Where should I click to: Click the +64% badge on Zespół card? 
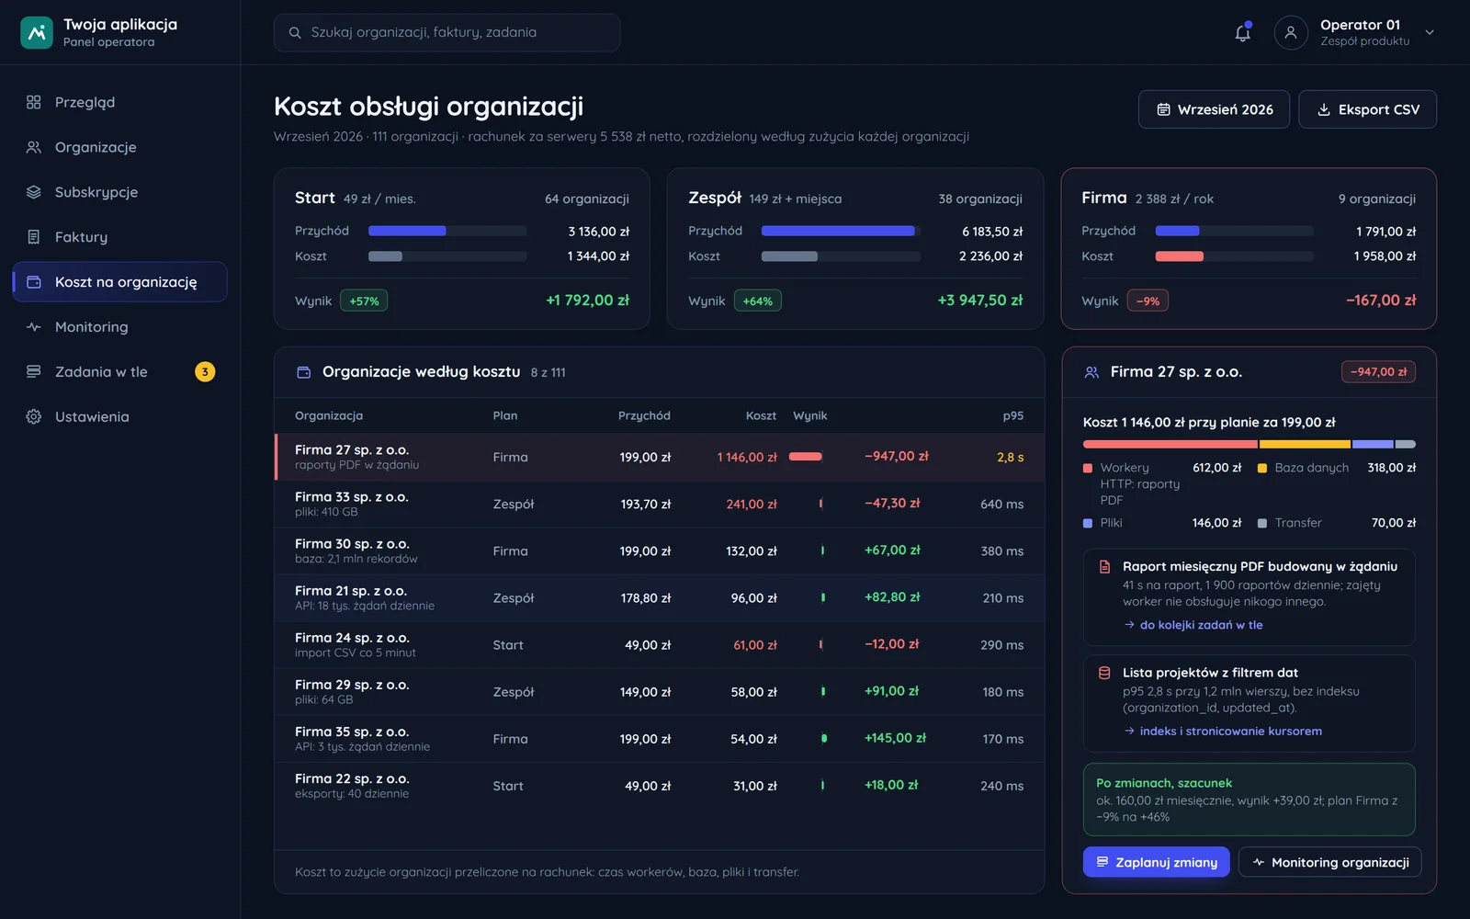[758, 301]
